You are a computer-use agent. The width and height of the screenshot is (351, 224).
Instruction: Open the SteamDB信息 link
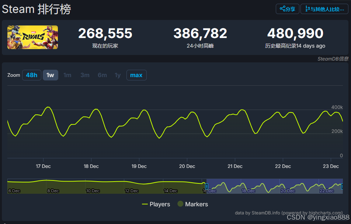[333, 59]
